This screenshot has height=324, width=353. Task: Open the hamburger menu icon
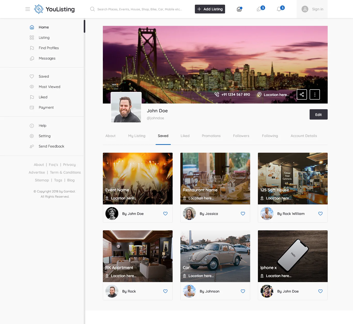(x=28, y=9)
